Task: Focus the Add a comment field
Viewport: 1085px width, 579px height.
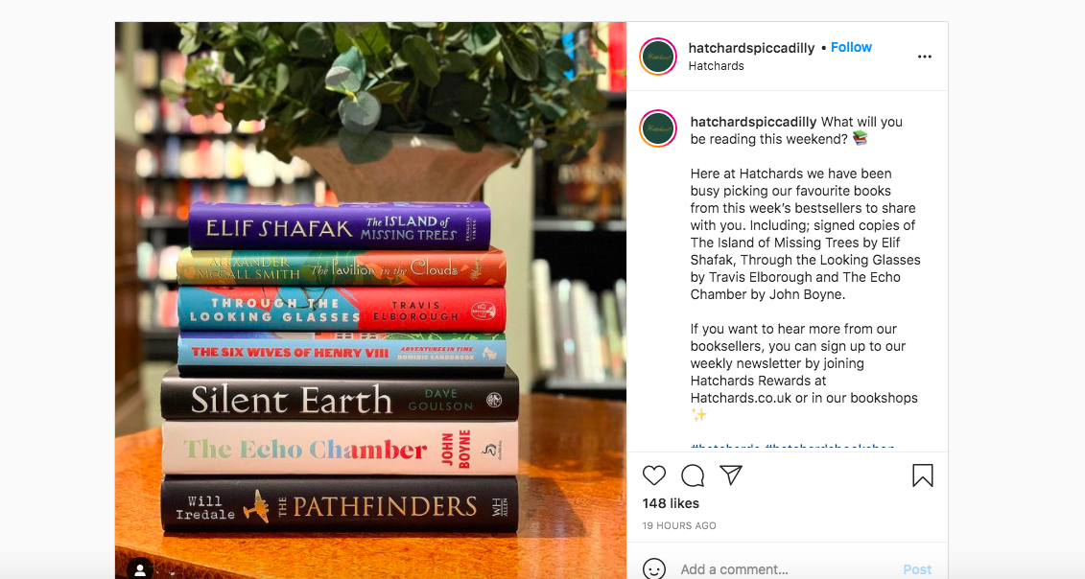Action: click(786, 569)
